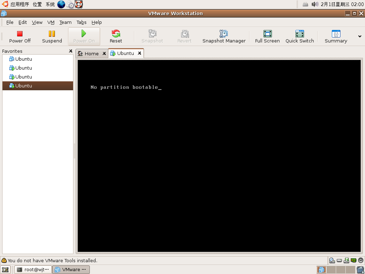Select the highlighted Ubuntu favorite
365x274 pixels.
pyautogui.click(x=38, y=86)
